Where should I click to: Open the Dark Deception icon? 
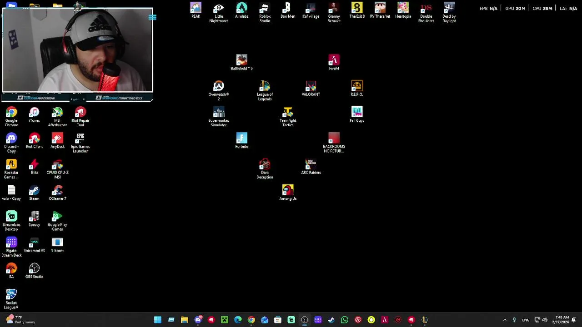(265, 169)
